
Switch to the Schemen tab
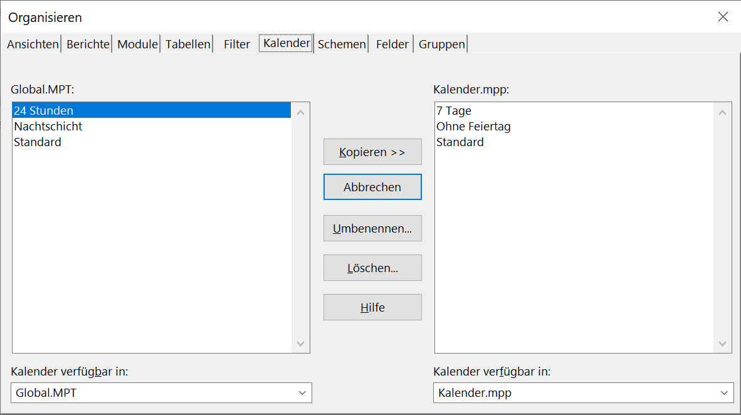(x=341, y=44)
